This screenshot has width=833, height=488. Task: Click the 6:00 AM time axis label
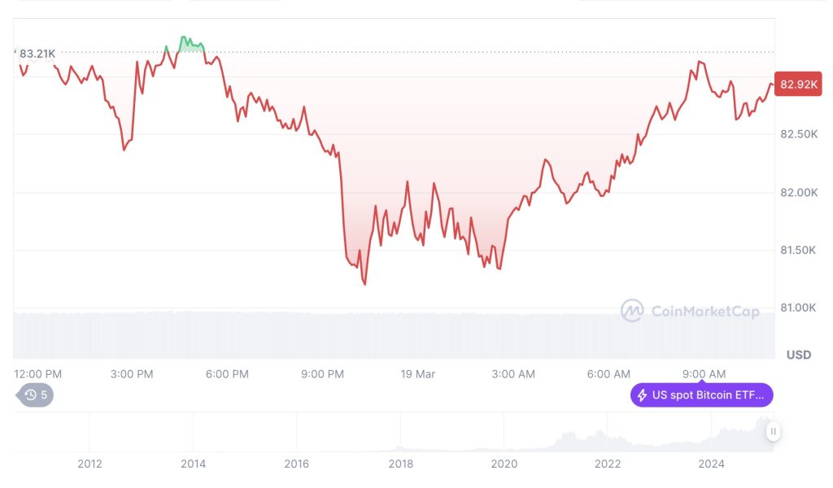(x=608, y=374)
